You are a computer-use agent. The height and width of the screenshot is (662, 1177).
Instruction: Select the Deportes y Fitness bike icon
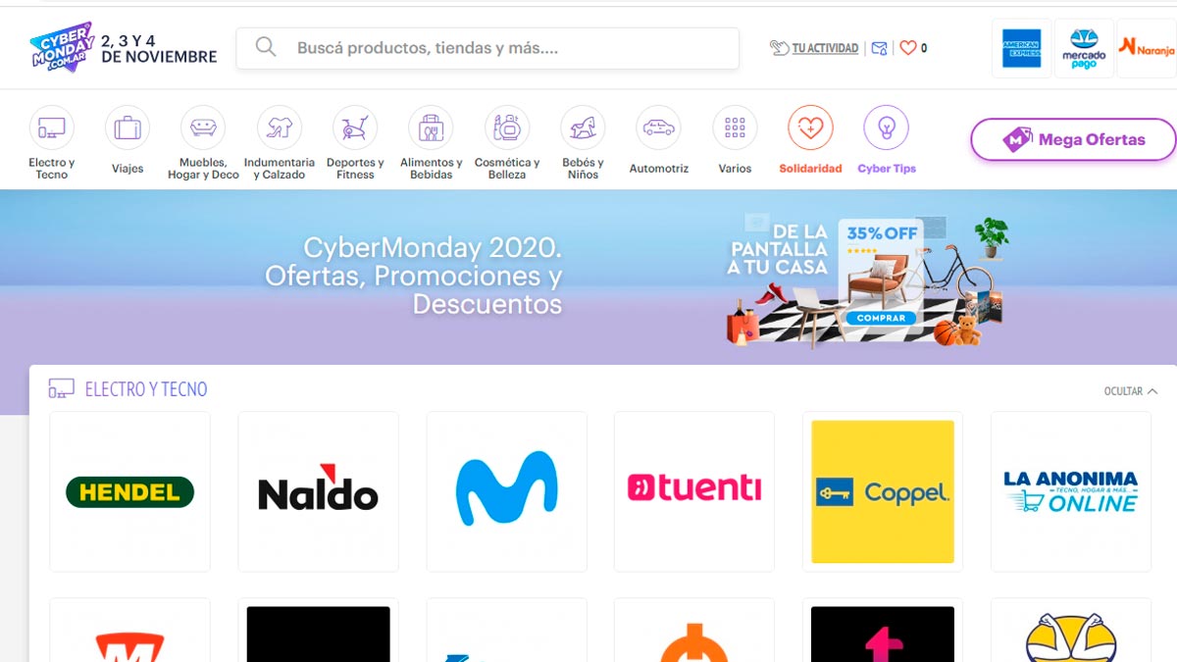pos(355,127)
